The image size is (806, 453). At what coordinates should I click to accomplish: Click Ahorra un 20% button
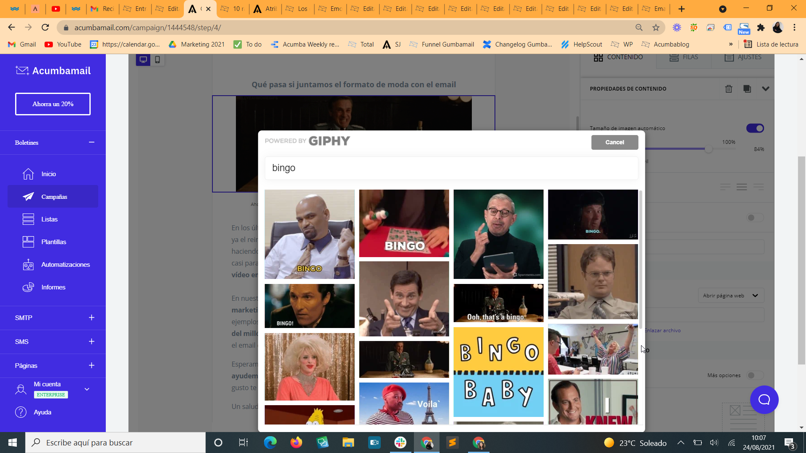53,104
